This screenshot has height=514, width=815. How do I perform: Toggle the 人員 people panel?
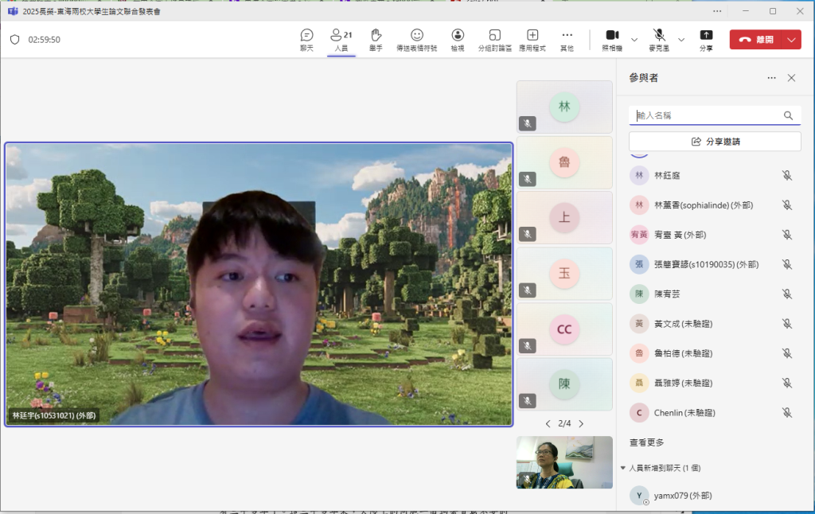[x=341, y=40]
